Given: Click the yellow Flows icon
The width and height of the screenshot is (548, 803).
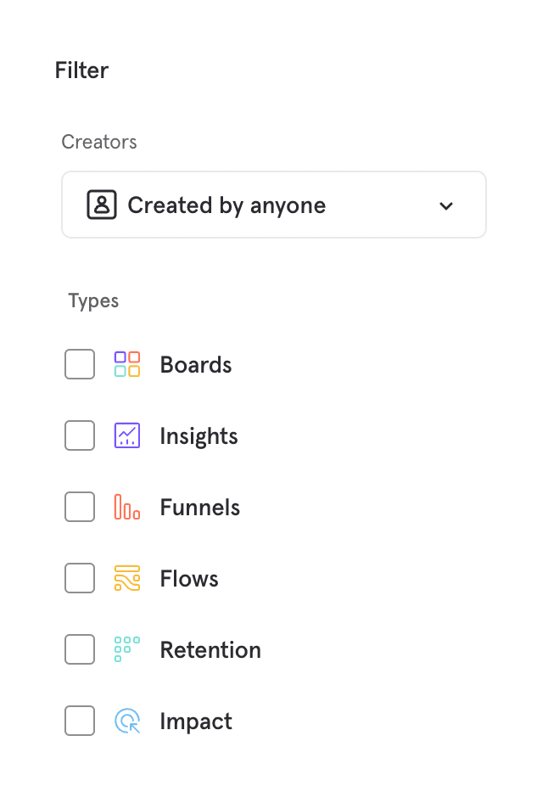Looking at the screenshot, I should tap(127, 579).
